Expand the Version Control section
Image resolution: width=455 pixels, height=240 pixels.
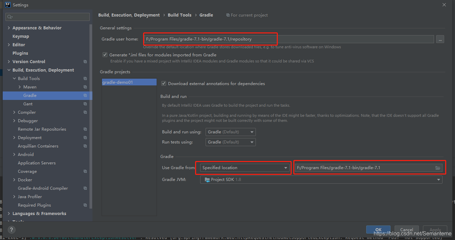coord(9,62)
